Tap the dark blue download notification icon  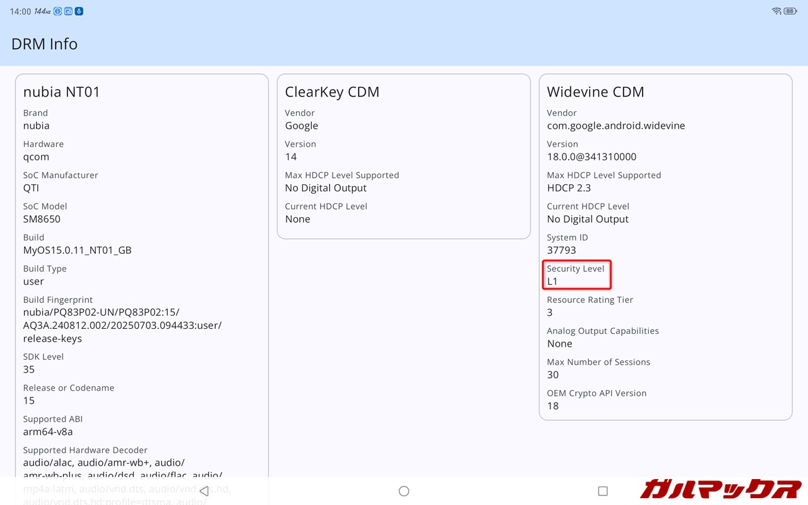coord(79,11)
